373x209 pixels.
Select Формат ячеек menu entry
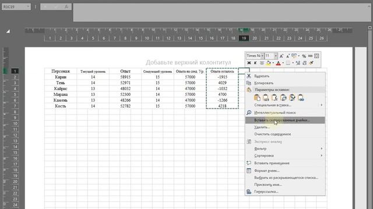pyautogui.click(x=285, y=171)
